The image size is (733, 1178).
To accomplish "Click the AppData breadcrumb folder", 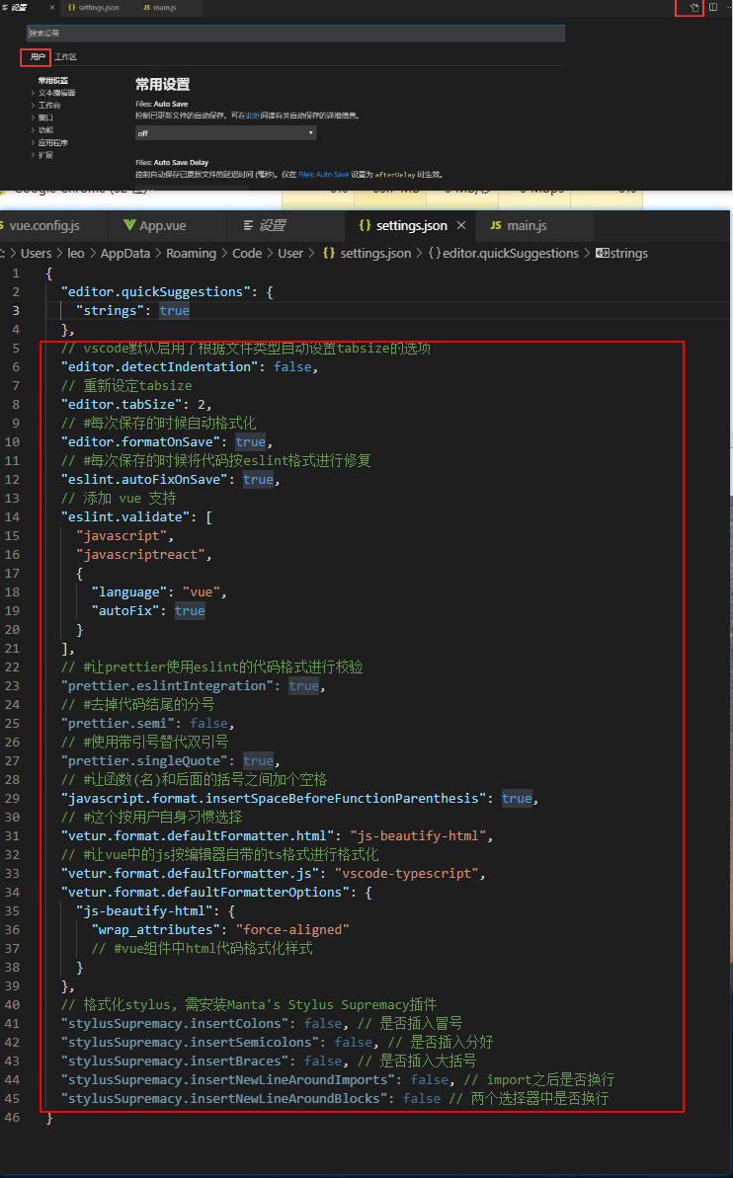I will 123,254.
